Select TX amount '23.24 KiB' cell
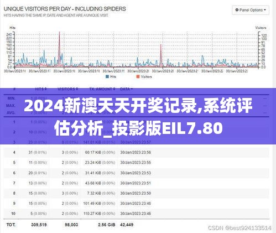This screenshot has width=276, height=233. click(x=100, y=163)
